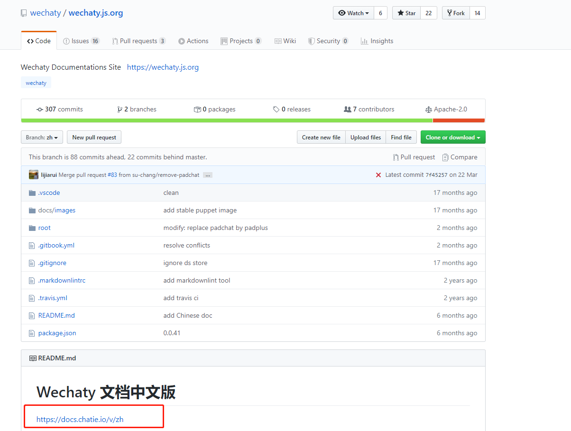Viewport: 571px width, 431px height.
Task: Click the red failed status X icon
Action: pos(378,175)
